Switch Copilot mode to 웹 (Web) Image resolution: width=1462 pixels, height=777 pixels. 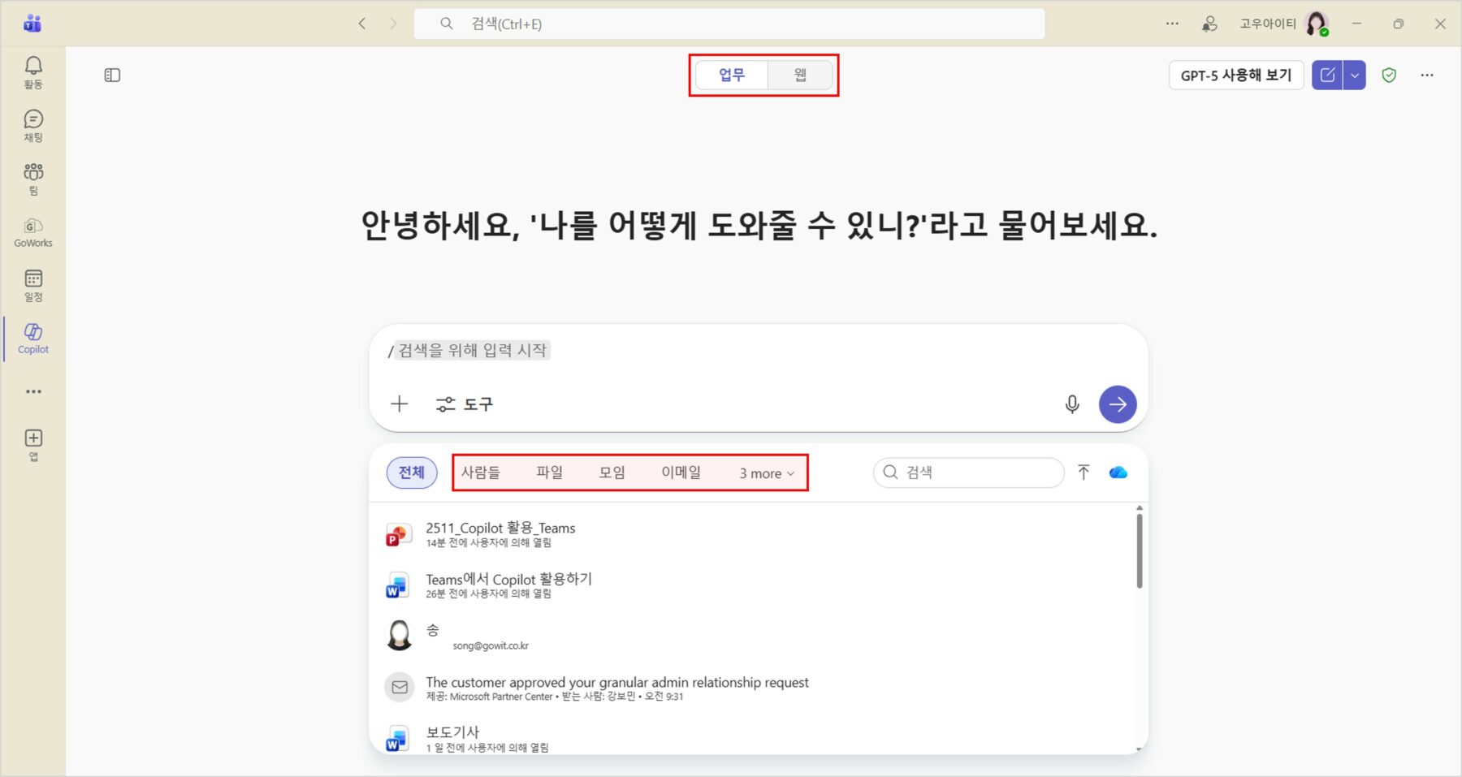coord(800,76)
